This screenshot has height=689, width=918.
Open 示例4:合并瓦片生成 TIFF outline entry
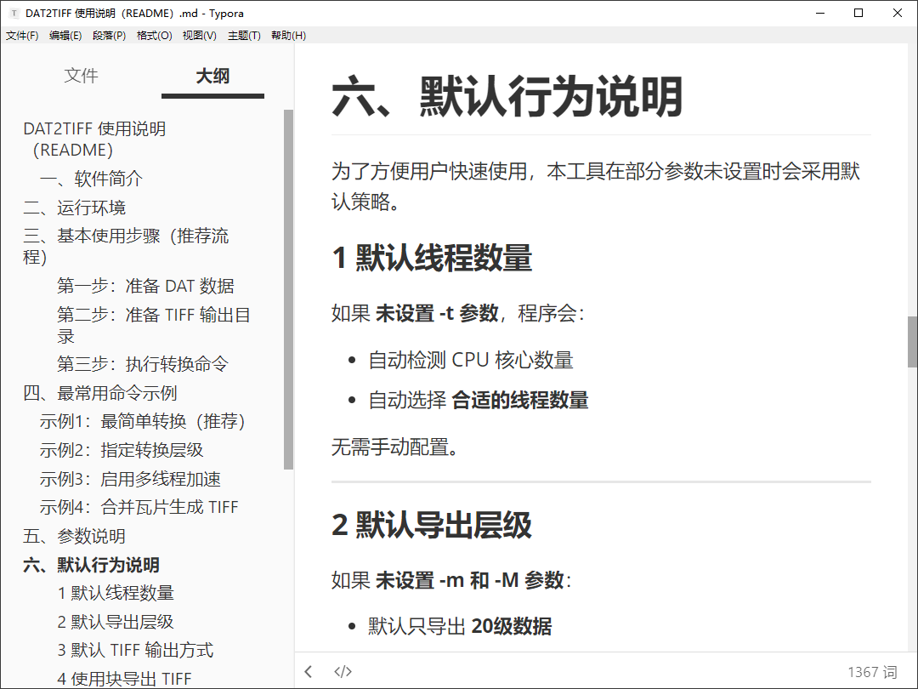point(139,507)
